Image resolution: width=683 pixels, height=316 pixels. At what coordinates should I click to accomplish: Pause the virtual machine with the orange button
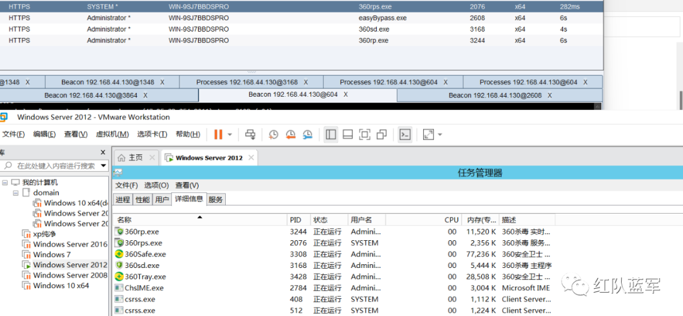(218, 135)
